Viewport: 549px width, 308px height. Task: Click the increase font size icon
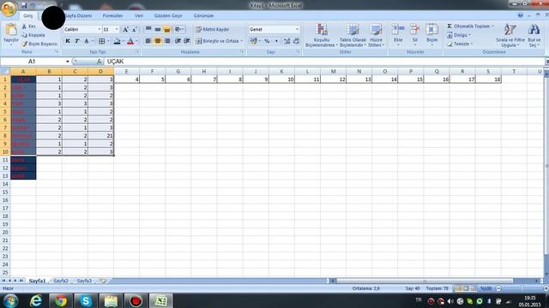(x=126, y=30)
